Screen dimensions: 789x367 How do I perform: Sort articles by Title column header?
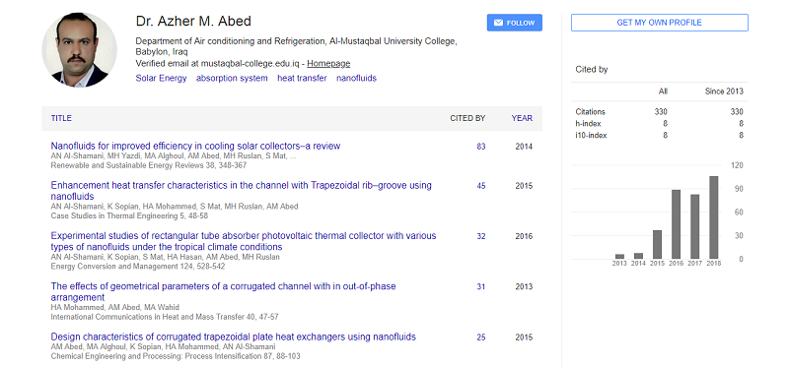[61, 118]
